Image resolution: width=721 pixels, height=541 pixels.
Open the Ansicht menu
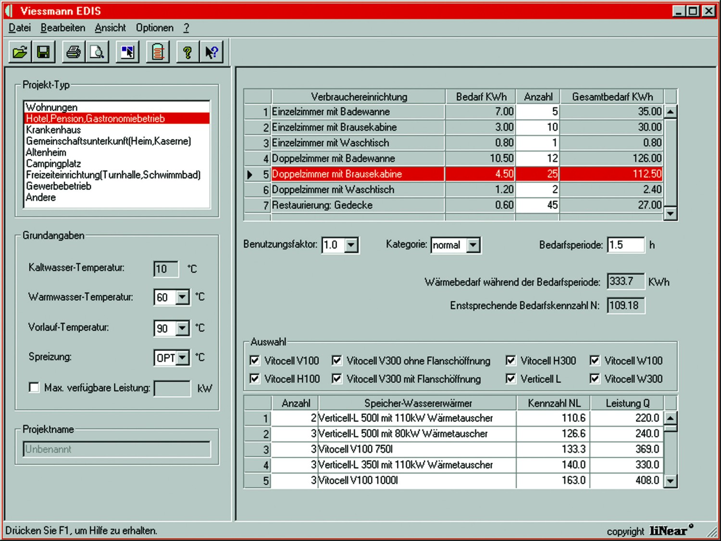(110, 28)
